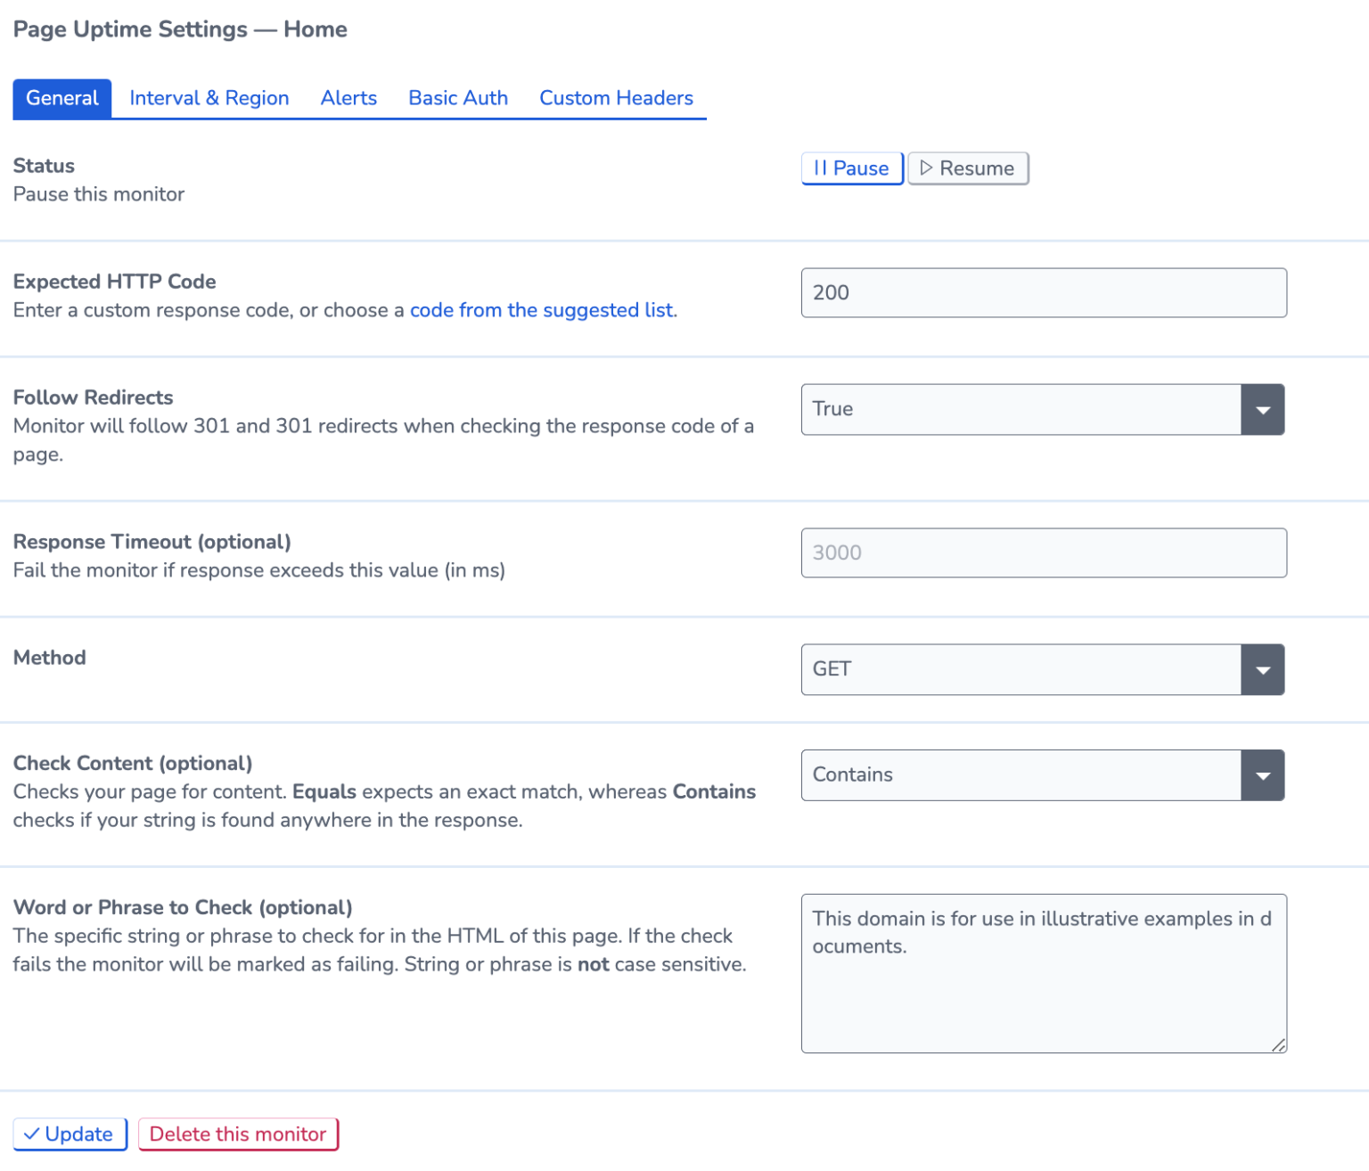1369x1171 pixels.
Task: Select the General tab
Action: click(61, 98)
